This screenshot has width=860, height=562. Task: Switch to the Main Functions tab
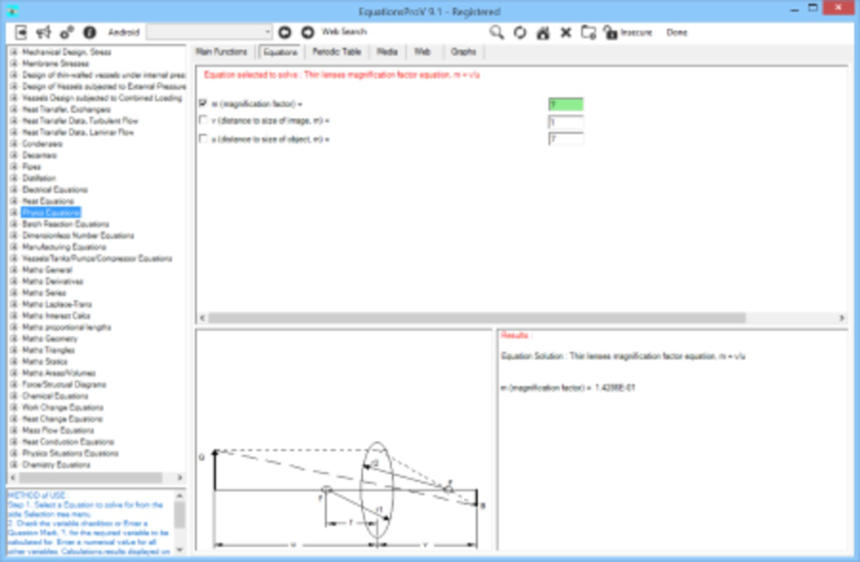tap(221, 52)
